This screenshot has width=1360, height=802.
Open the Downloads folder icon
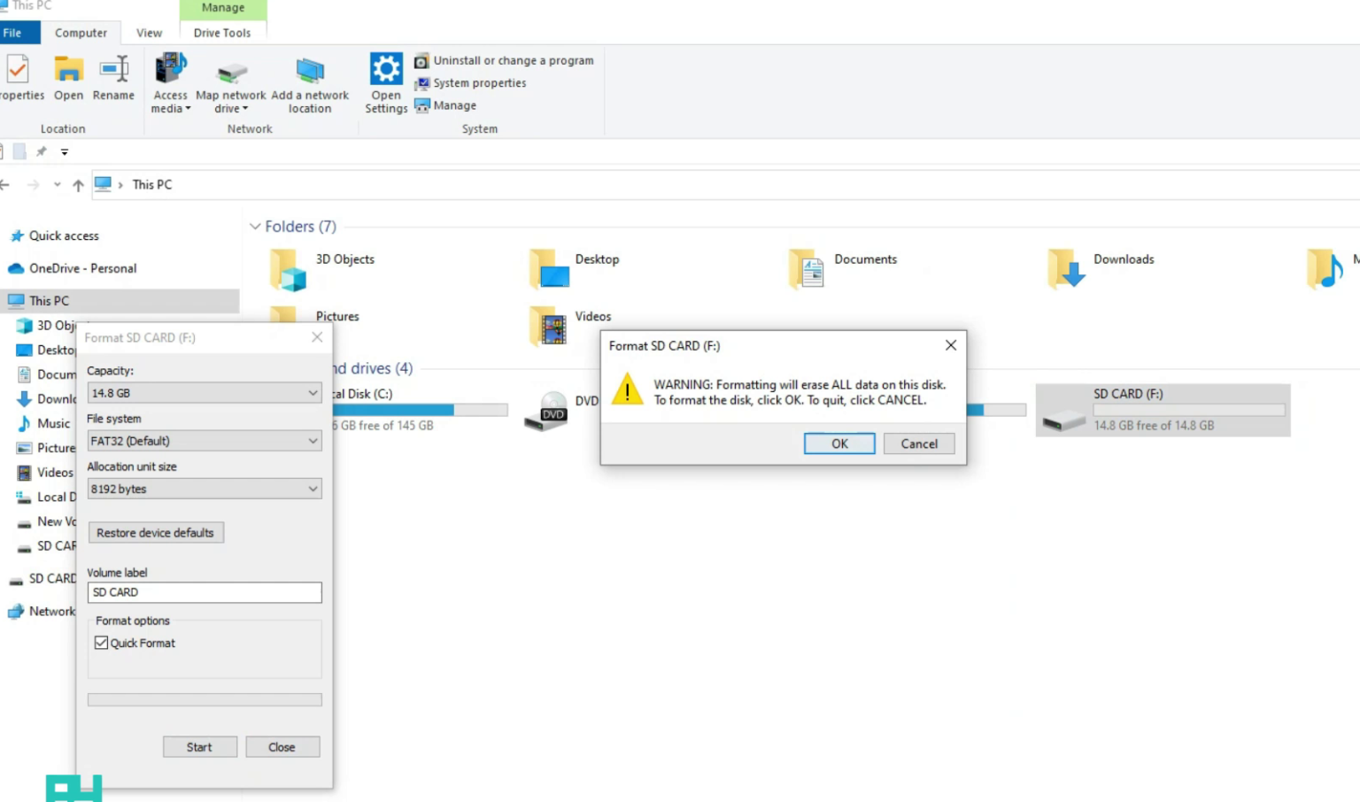click(x=1066, y=269)
